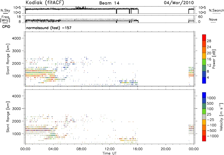
Task: Click the "24" label on Power colorbar
Action: (x=209, y=47)
